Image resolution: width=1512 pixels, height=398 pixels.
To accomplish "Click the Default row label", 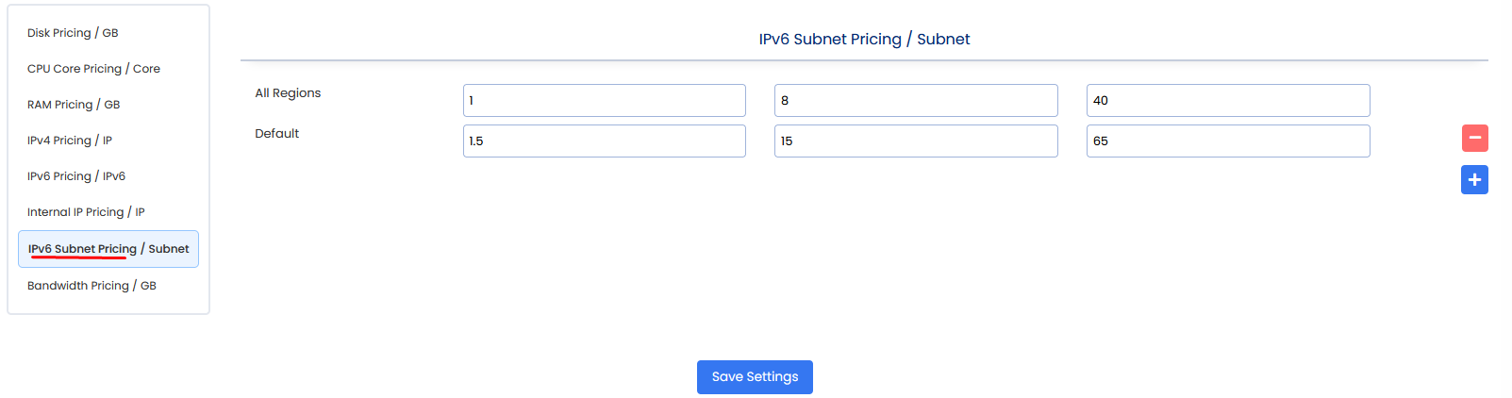I will 276,134.
